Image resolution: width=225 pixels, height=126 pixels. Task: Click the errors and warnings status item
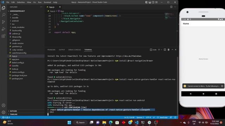tap(6, 118)
